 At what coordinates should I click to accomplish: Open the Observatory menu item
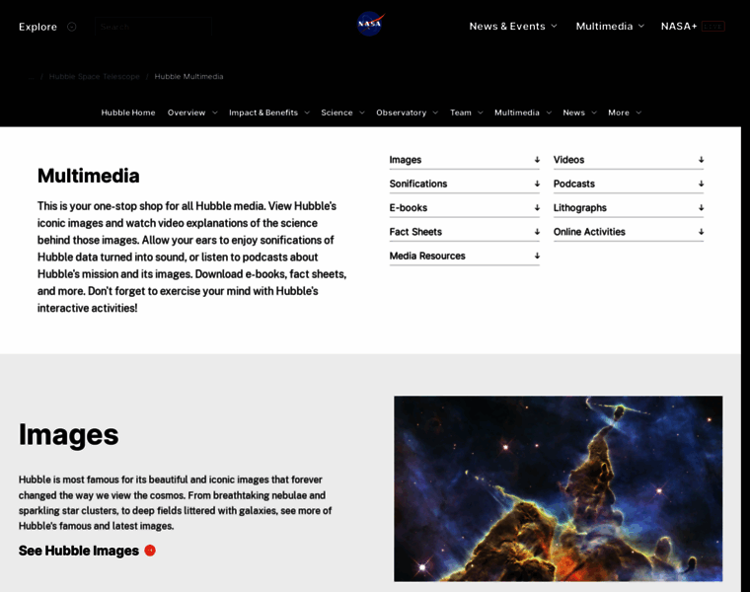coord(401,112)
